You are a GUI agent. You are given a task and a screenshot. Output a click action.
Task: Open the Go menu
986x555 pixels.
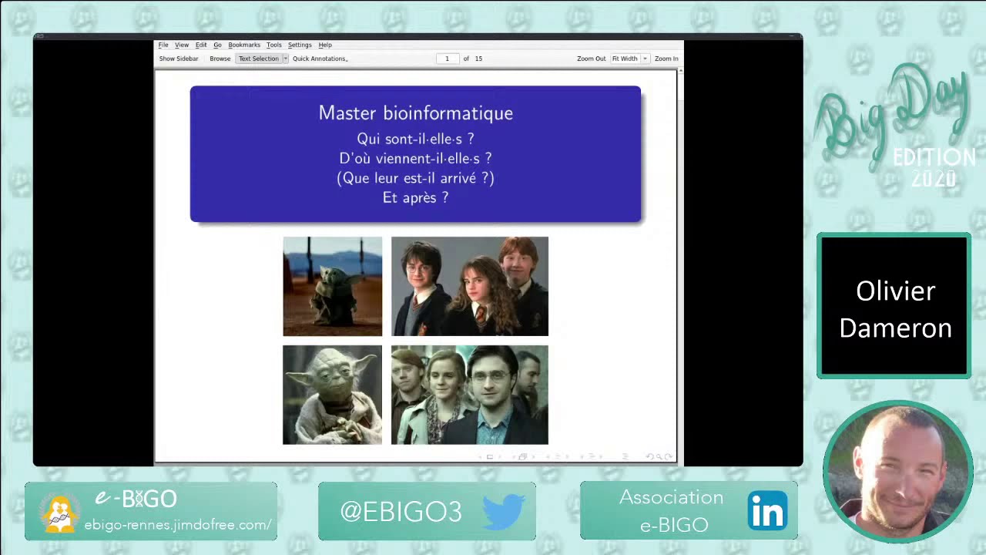217,45
